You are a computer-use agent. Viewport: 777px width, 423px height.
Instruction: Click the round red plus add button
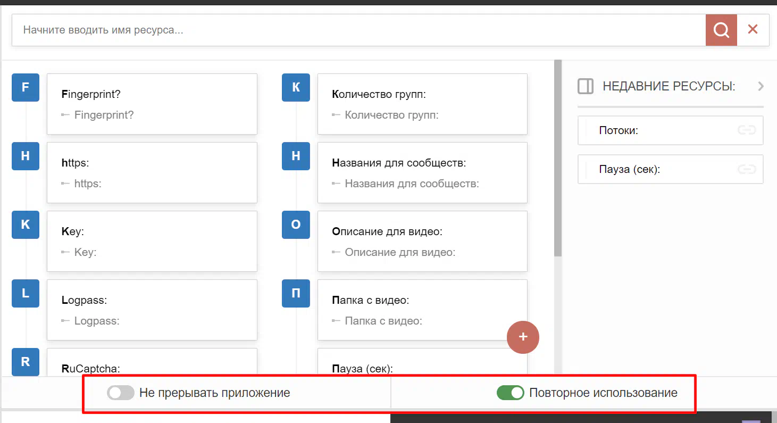[x=523, y=337]
